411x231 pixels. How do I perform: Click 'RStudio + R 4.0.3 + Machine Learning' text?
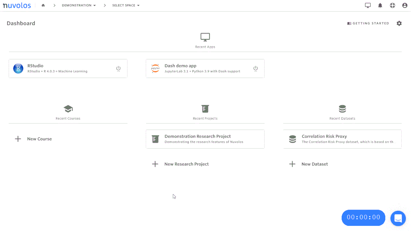point(57,71)
